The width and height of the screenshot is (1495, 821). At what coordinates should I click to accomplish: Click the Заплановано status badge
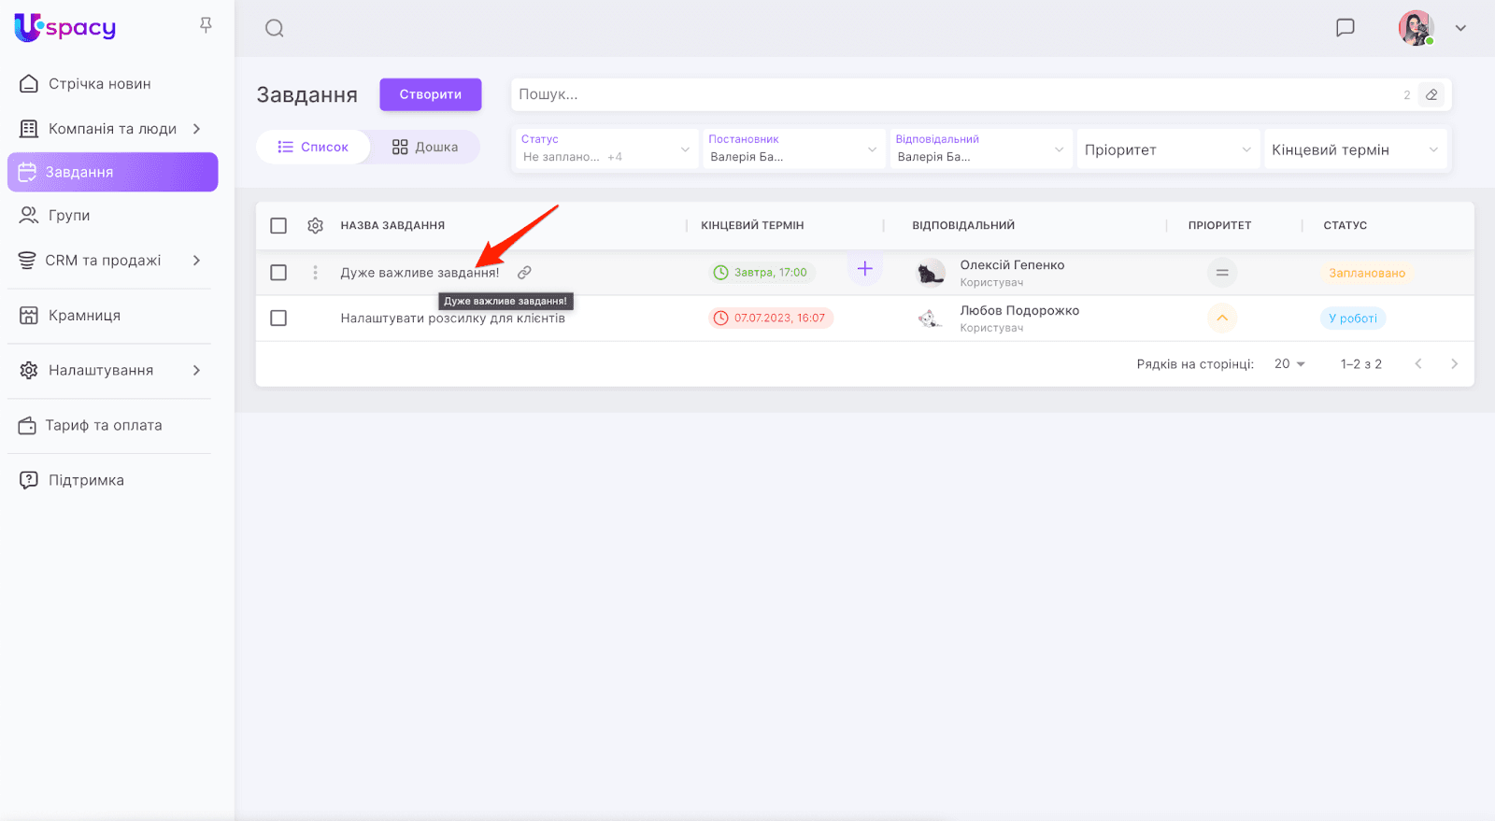click(1366, 274)
